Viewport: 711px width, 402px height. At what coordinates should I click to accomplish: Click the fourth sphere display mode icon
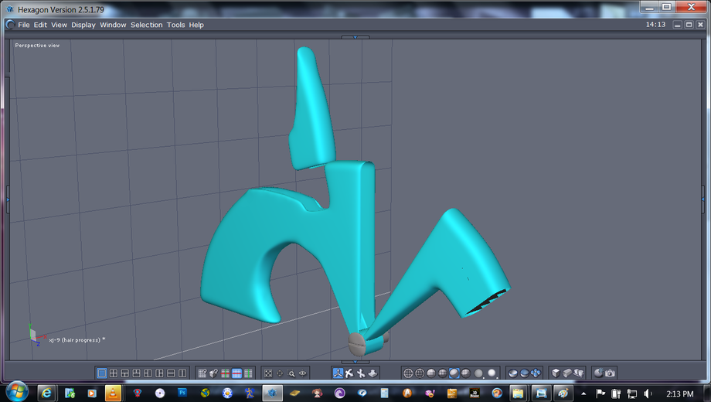coord(443,373)
